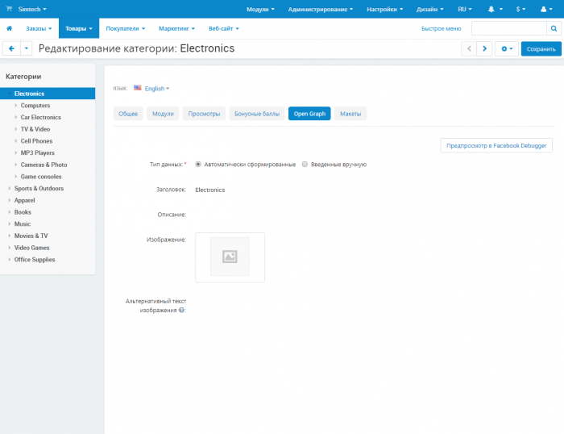Switch to the Просмотры tab
Screen dimensions: 564x434
tap(204, 114)
